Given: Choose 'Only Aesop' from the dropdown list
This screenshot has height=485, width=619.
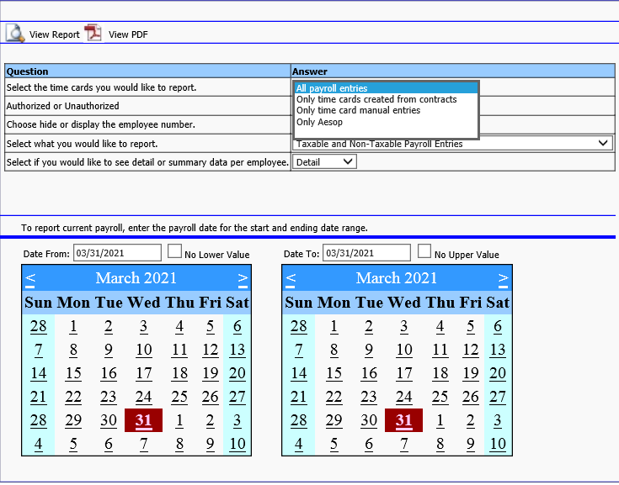Looking at the screenshot, I should (319, 122).
